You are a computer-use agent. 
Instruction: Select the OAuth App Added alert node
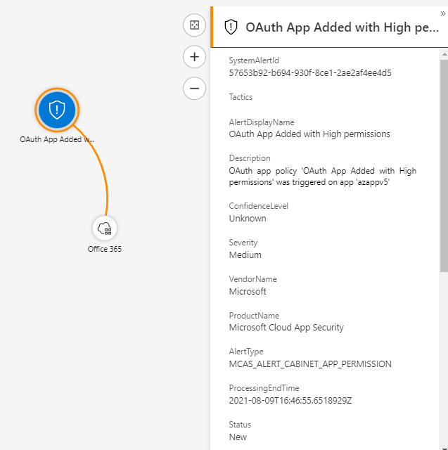[x=57, y=110]
